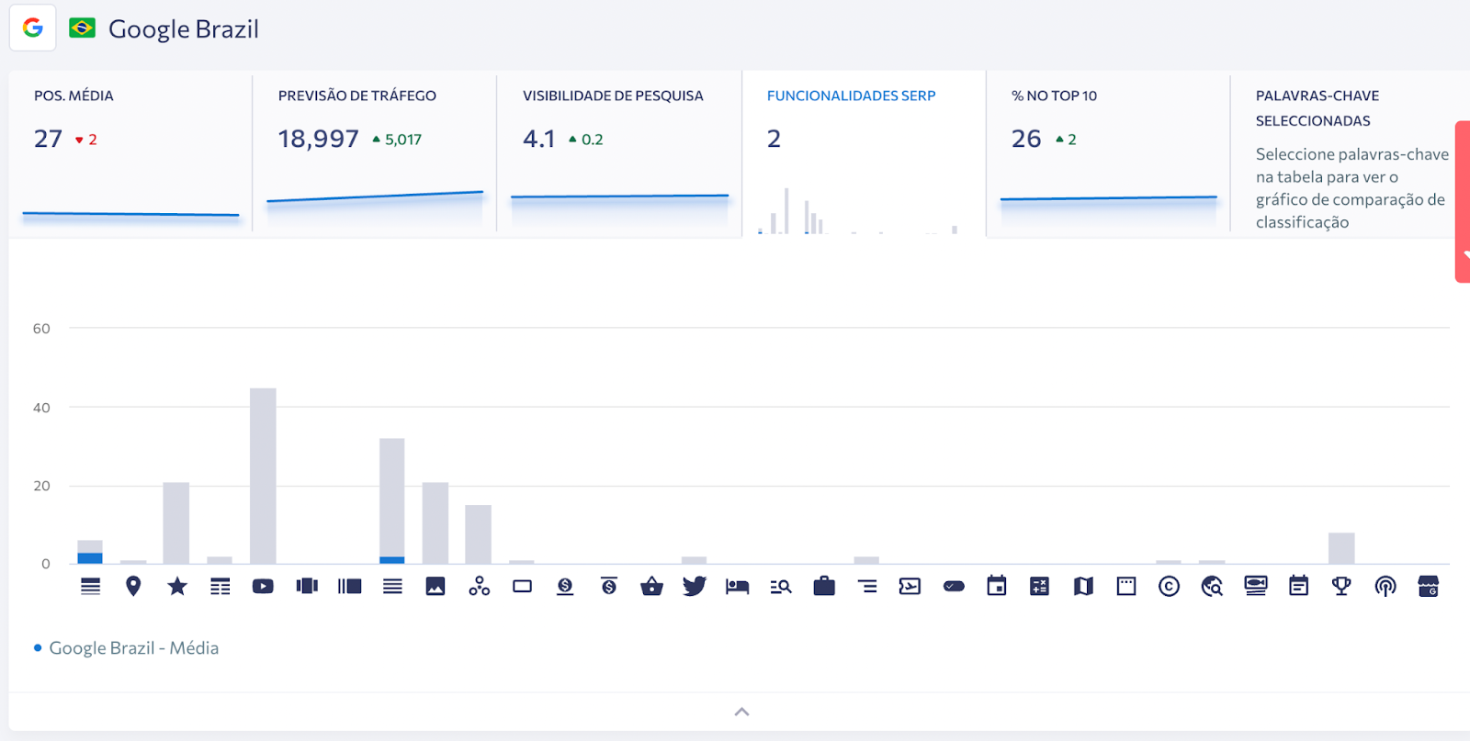Select the airplane flights SERP icon
1470x741 pixels.
pyautogui.click(x=910, y=586)
